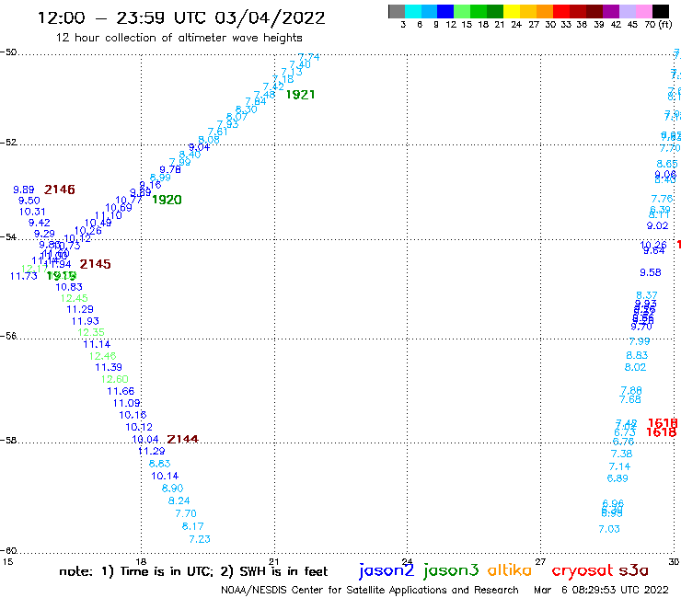Click the wave height value 9.02

point(658,225)
